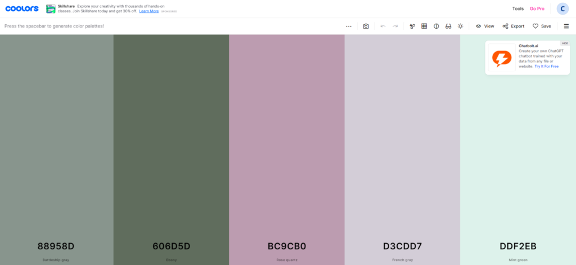Image resolution: width=576 pixels, height=265 pixels.
Task: Select the 606D5D Ebony color column
Action: point(171,149)
